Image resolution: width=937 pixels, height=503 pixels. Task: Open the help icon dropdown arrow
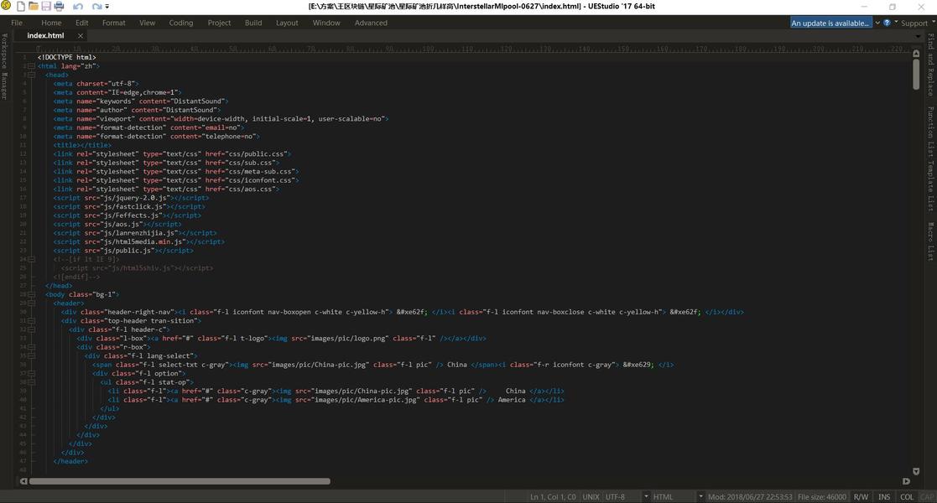click(896, 22)
